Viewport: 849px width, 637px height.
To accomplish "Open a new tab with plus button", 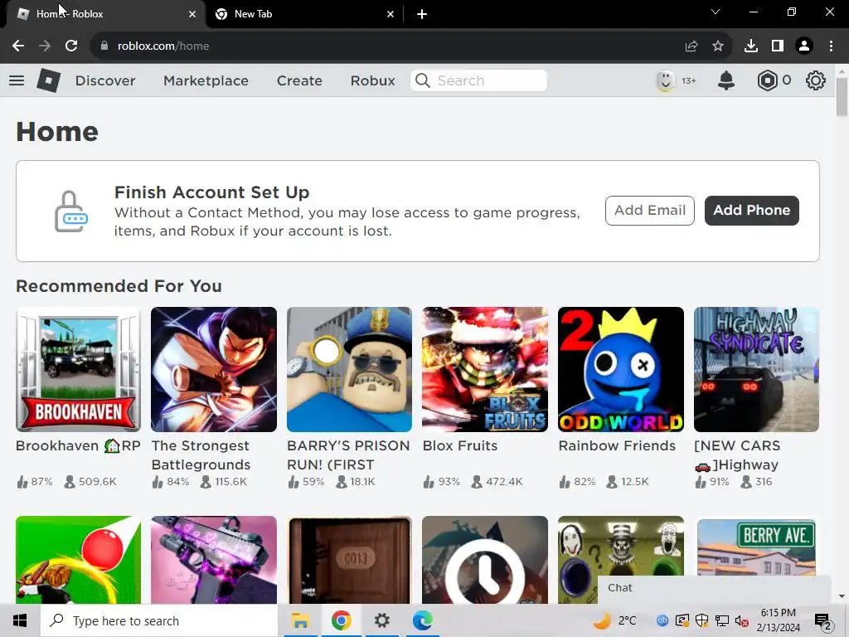I will pyautogui.click(x=422, y=14).
